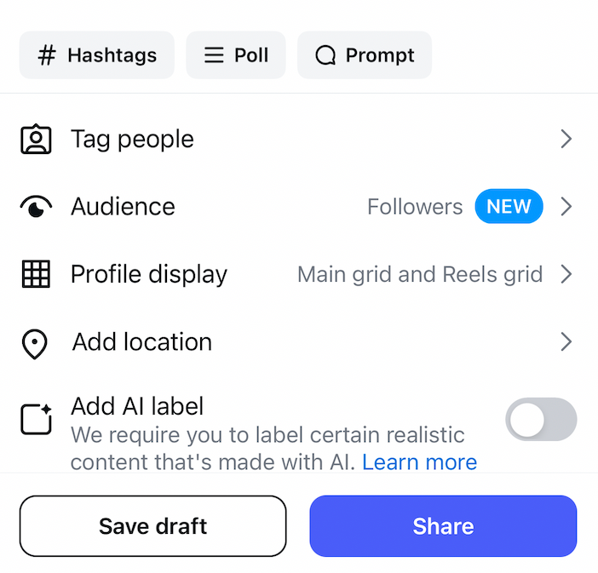Open the Add location chevron
The width and height of the screenshot is (598, 573).
tap(566, 342)
